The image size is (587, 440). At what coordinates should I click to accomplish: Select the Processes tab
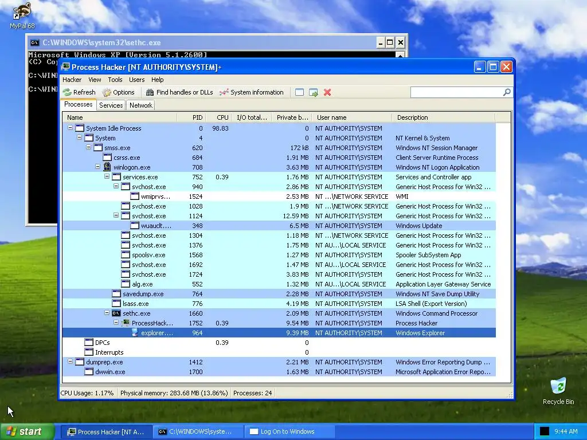78,104
